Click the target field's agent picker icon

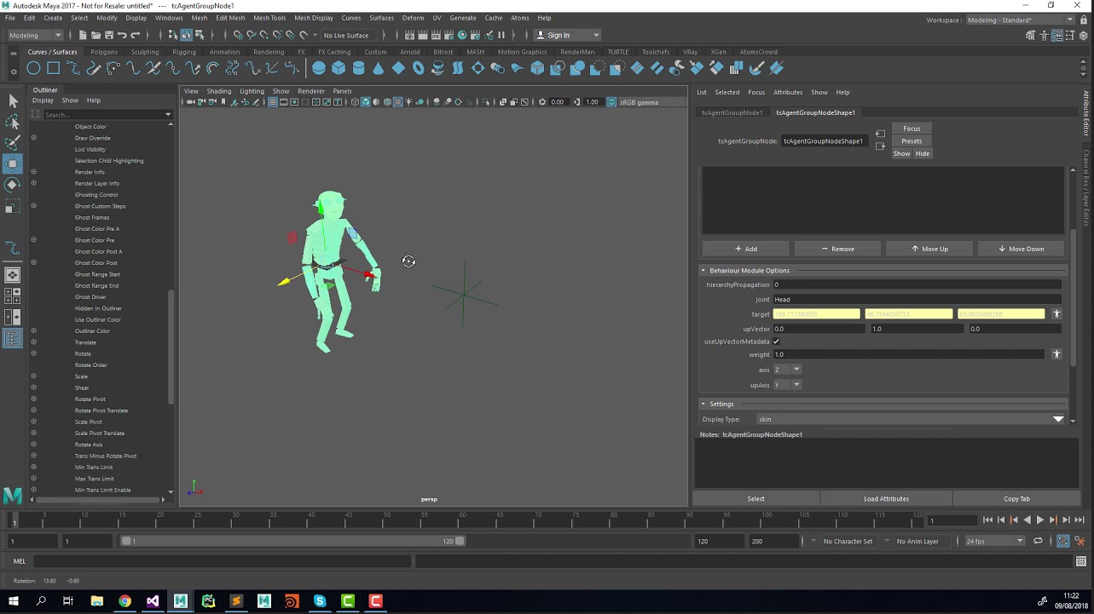click(x=1056, y=314)
